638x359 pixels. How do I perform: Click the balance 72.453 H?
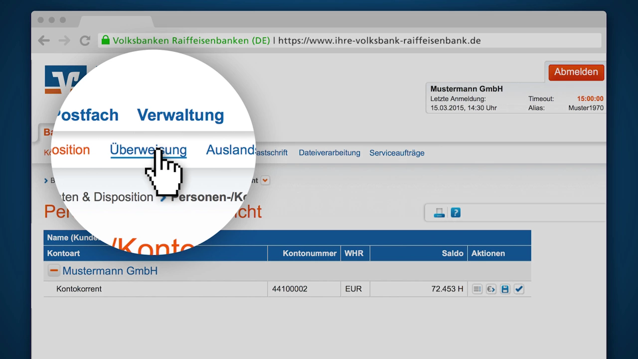[447, 289]
